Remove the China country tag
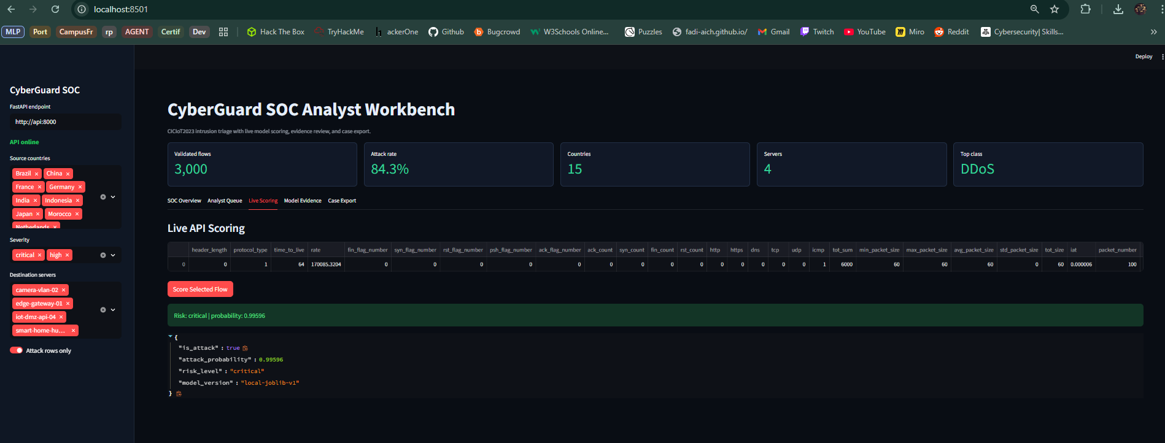1165x443 pixels. pyautogui.click(x=68, y=174)
